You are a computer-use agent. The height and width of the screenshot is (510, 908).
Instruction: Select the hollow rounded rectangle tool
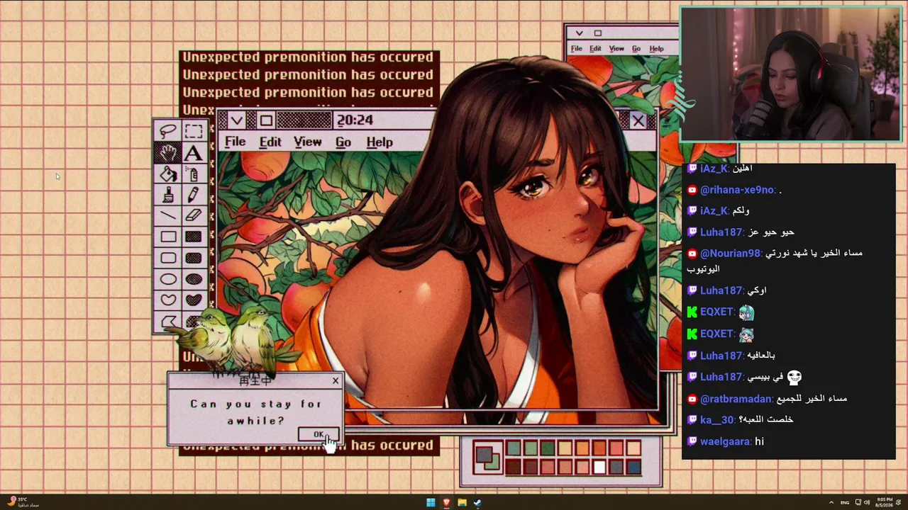168,258
